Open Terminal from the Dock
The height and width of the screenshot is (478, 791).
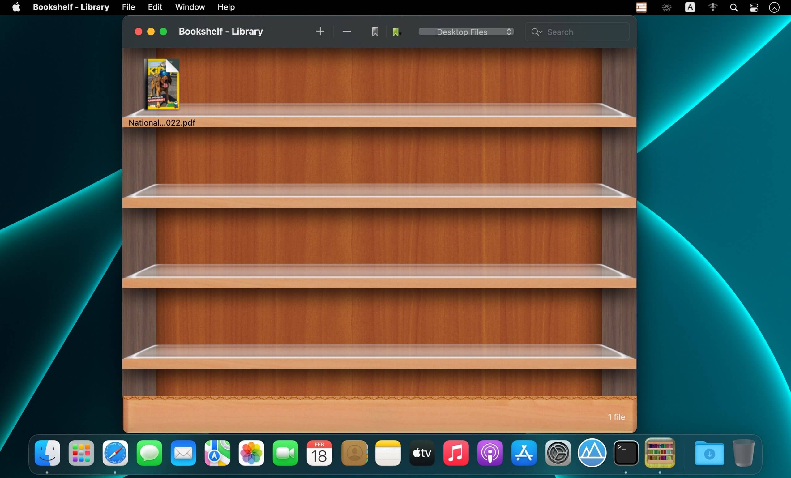click(x=625, y=453)
